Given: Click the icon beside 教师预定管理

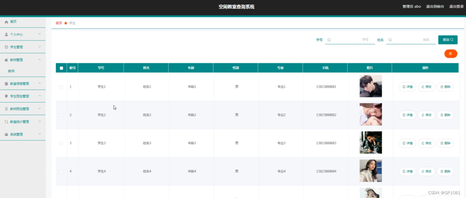Looking at the screenshot, I should (6, 109).
